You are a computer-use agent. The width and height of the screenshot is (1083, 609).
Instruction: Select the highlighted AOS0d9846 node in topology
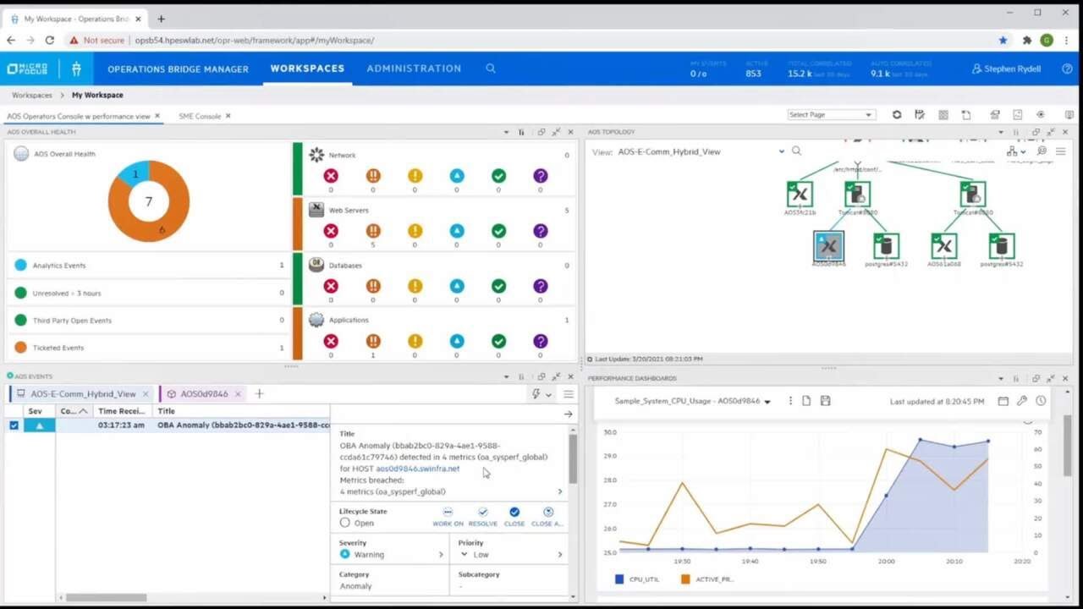point(828,246)
